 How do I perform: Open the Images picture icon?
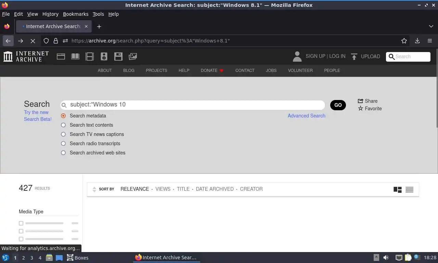[x=133, y=57]
